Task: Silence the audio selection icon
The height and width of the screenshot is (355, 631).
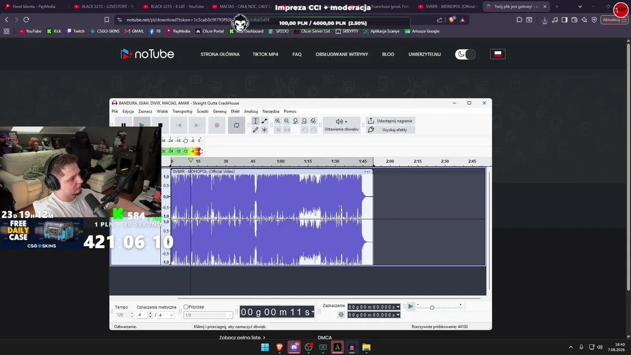Action: (287, 130)
